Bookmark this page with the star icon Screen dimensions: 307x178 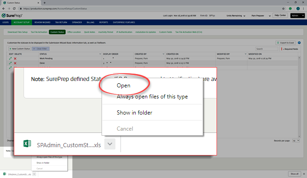point(283,9)
